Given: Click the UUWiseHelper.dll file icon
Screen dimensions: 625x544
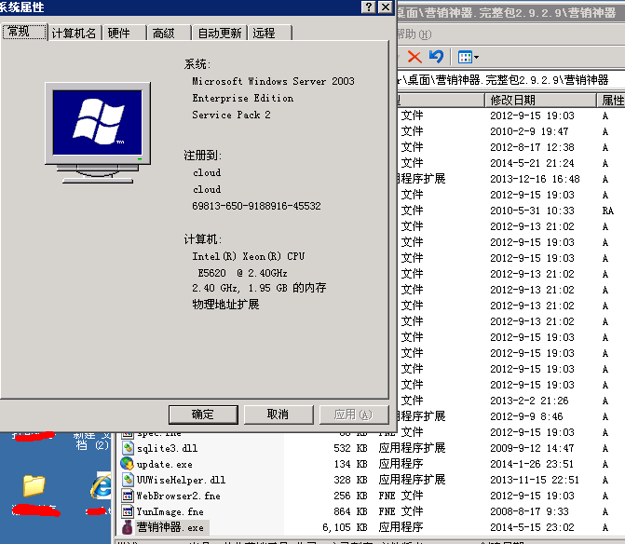Looking at the screenshot, I should pos(128,480).
